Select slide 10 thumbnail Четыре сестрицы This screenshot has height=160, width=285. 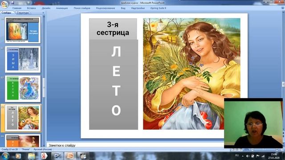(23, 30)
